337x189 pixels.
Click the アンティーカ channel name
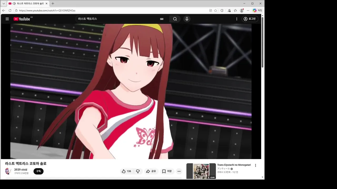point(224,169)
